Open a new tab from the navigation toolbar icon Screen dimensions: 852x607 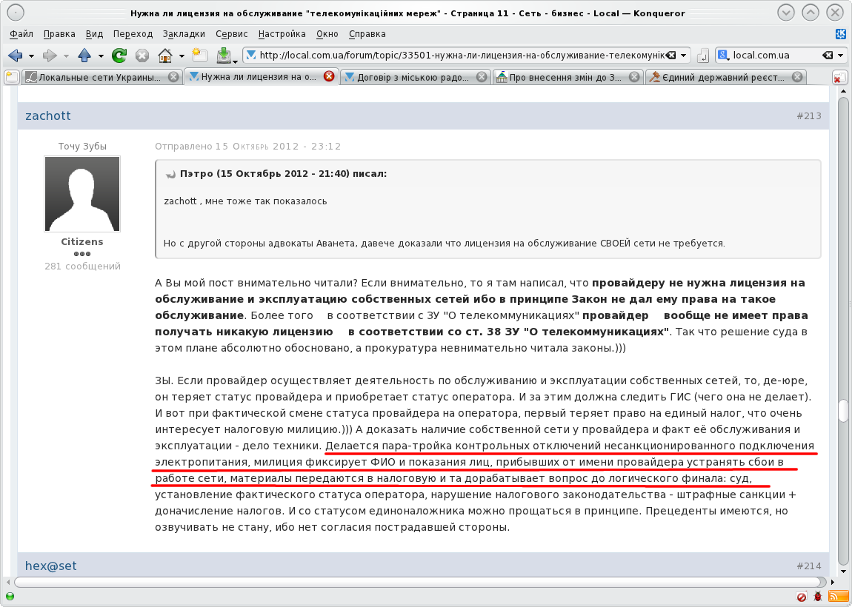coord(199,56)
